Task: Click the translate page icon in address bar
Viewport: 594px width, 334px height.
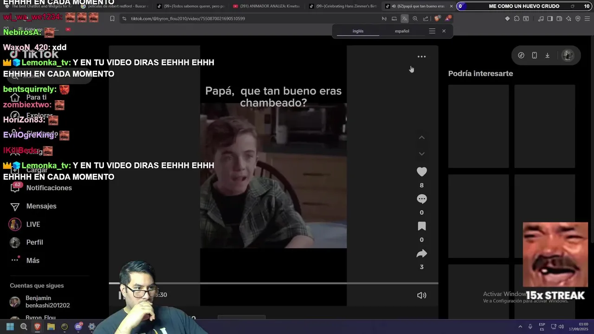Action: 404,19
